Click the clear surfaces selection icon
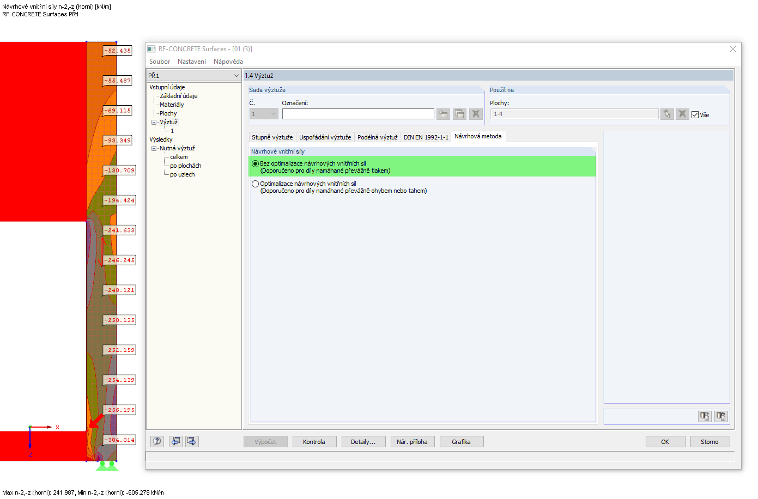 [682, 114]
